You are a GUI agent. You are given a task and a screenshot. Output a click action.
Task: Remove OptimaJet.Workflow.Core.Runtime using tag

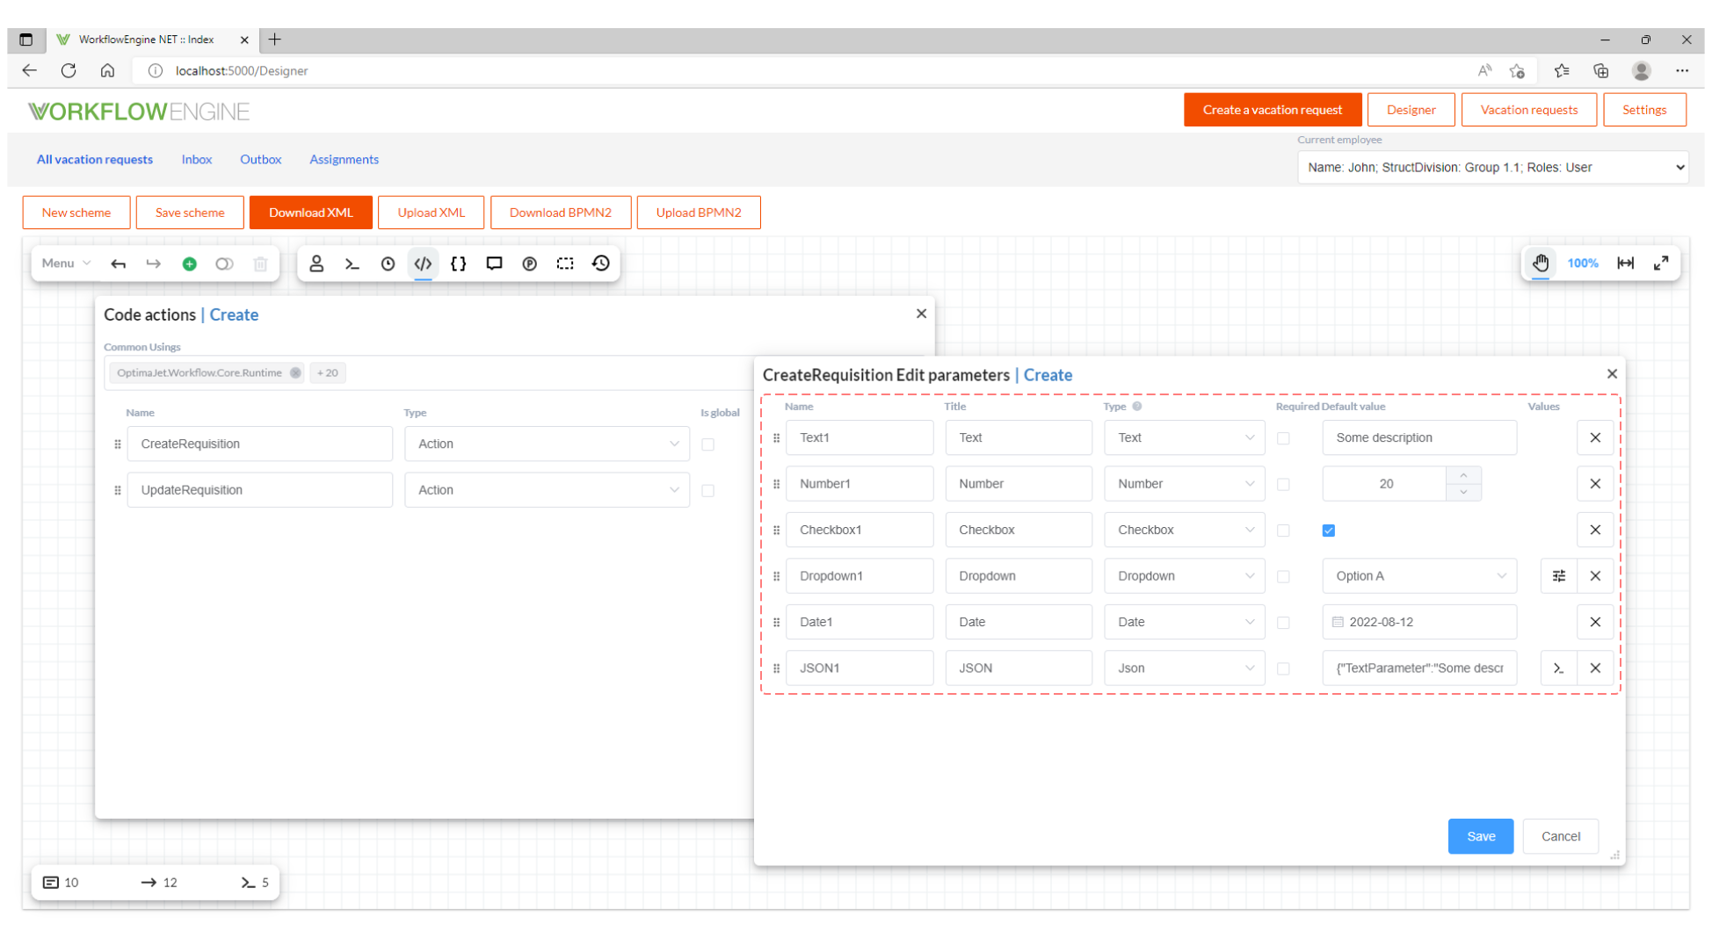tap(296, 373)
